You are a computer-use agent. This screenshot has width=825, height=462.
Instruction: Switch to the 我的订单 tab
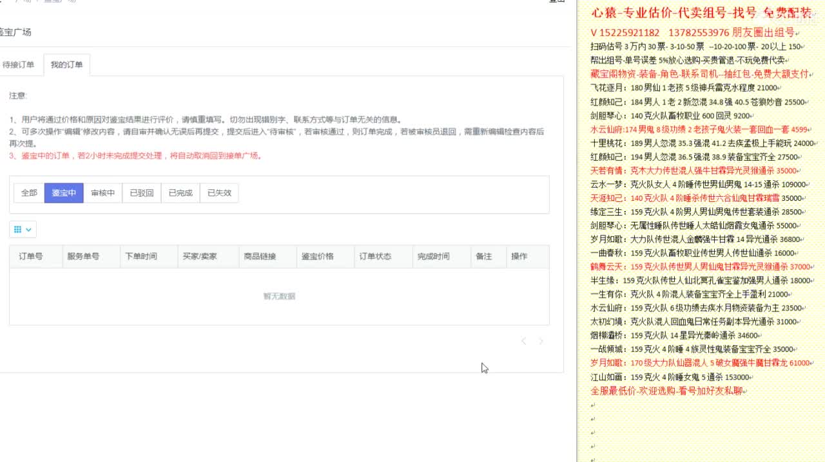coord(66,64)
